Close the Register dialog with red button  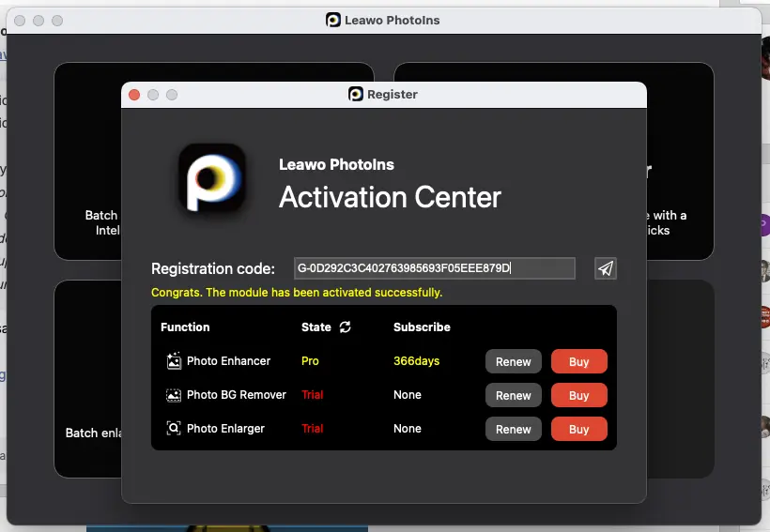134,95
